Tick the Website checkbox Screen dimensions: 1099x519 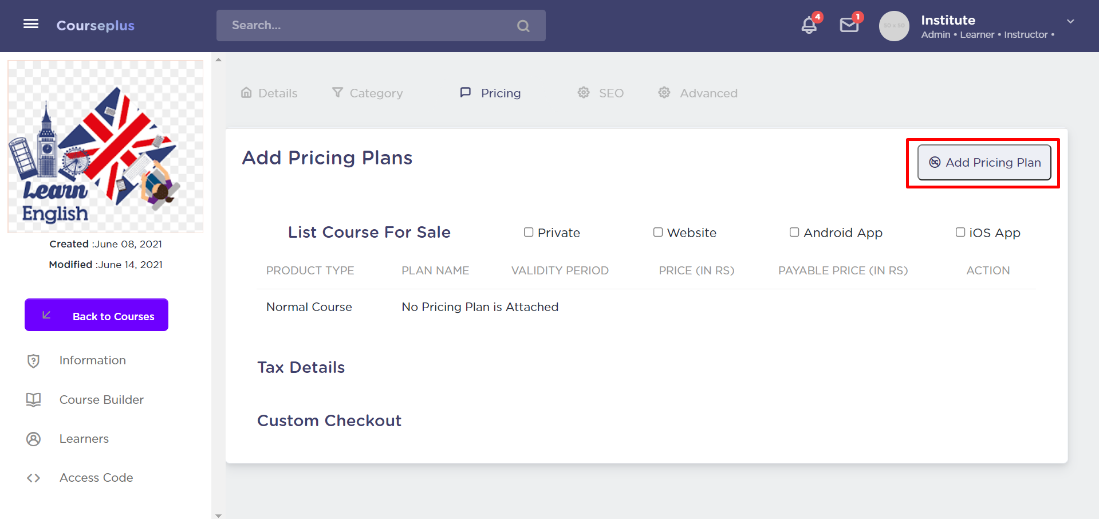tap(658, 232)
